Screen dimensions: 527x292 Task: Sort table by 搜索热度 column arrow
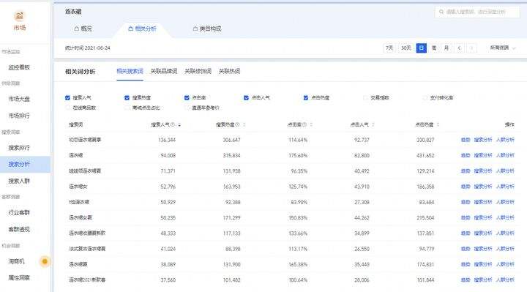click(244, 124)
